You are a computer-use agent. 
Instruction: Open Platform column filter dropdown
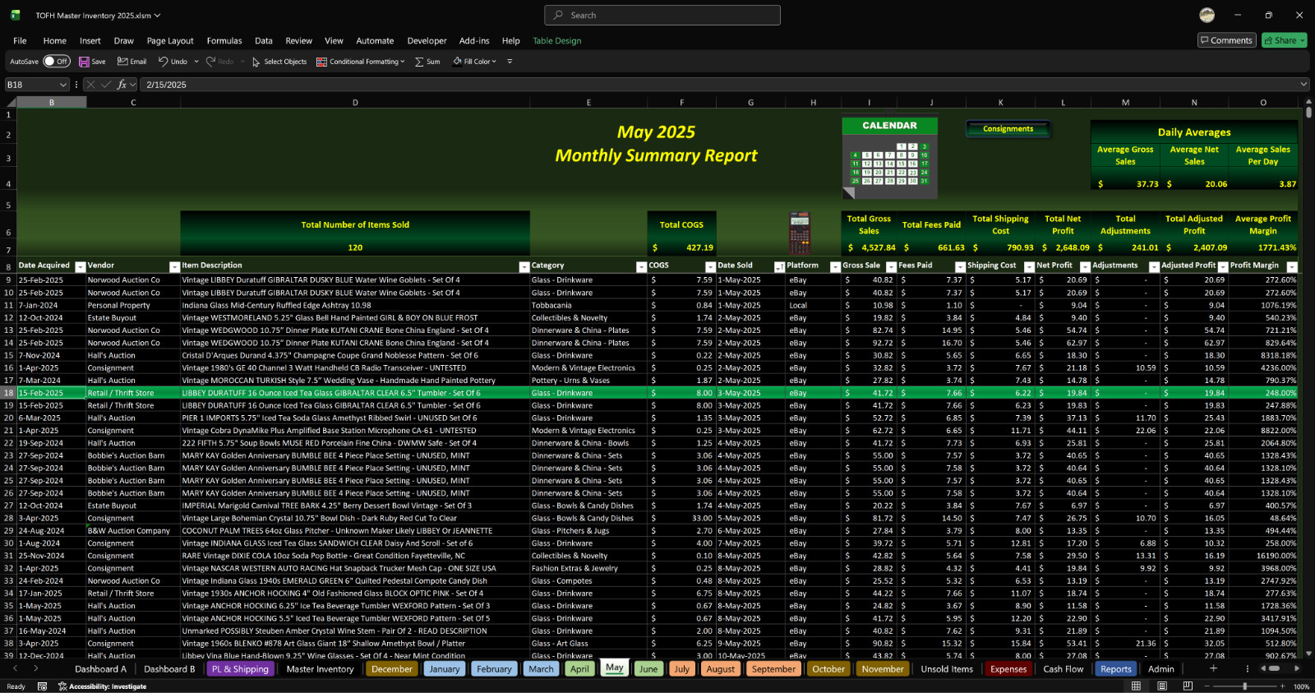835,266
